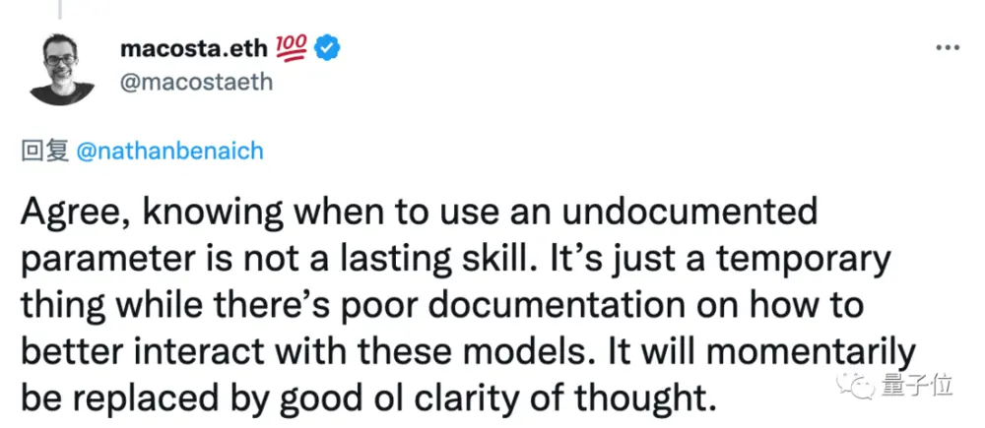
Task: Open the @macostaeth handle link
Action: coord(196,83)
